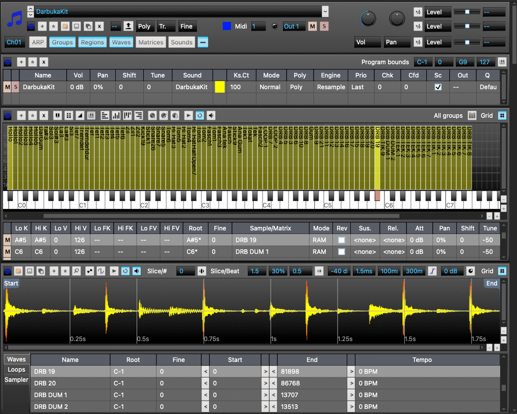Click the save disk icon in the program toolbar

(x=76, y=27)
